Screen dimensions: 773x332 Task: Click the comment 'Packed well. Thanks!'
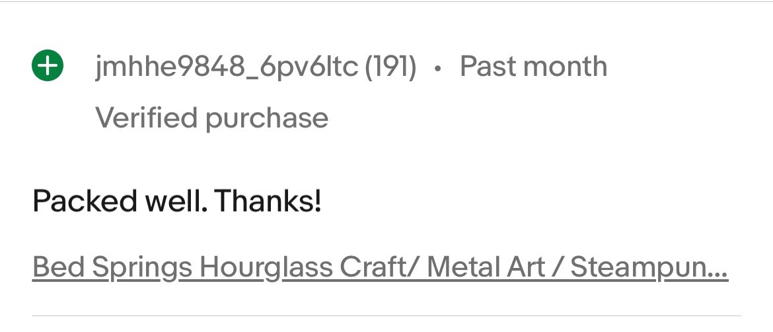(x=177, y=201)
